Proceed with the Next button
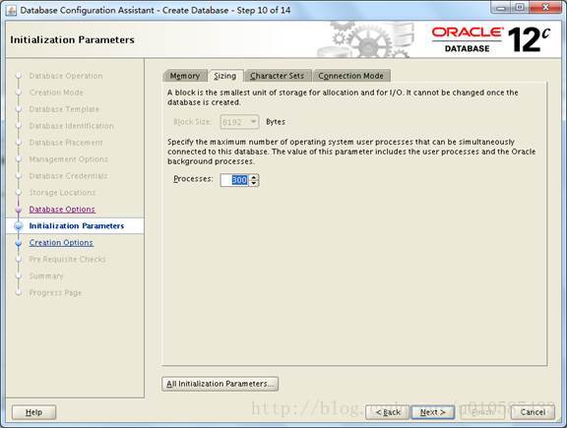Screen dimensions: 567x428 [432, 412]
